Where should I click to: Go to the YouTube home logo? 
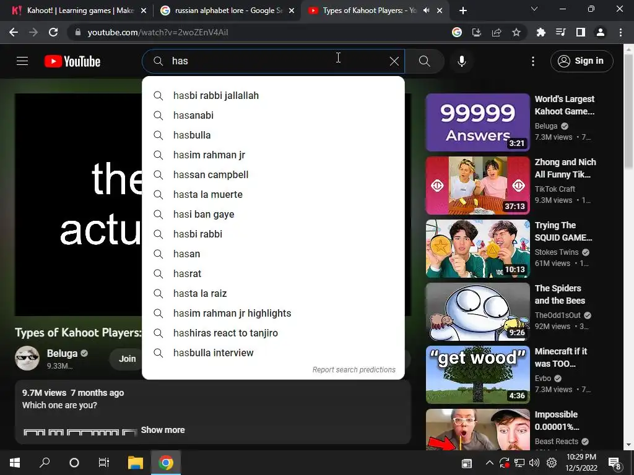point(72,61)
